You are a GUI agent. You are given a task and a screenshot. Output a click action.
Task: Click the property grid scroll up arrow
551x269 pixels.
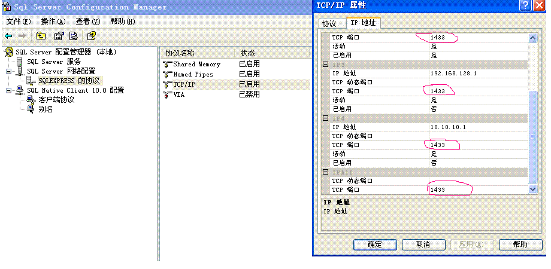[532, 38]
